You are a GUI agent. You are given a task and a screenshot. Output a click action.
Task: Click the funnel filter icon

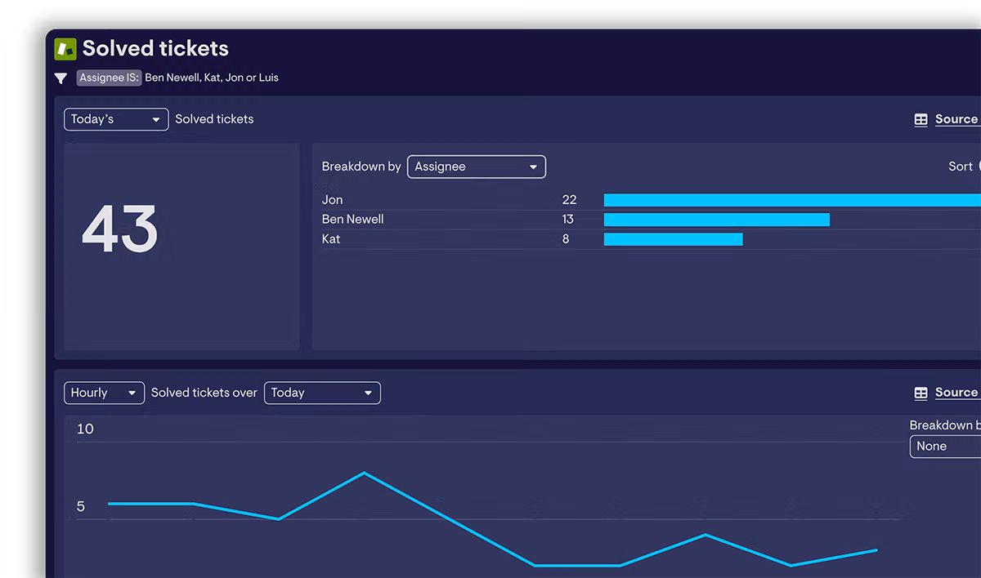[x=60, y=78]
